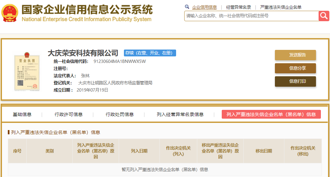
Task: Click the red search magnifier button
Action: (x=324, y=16)
